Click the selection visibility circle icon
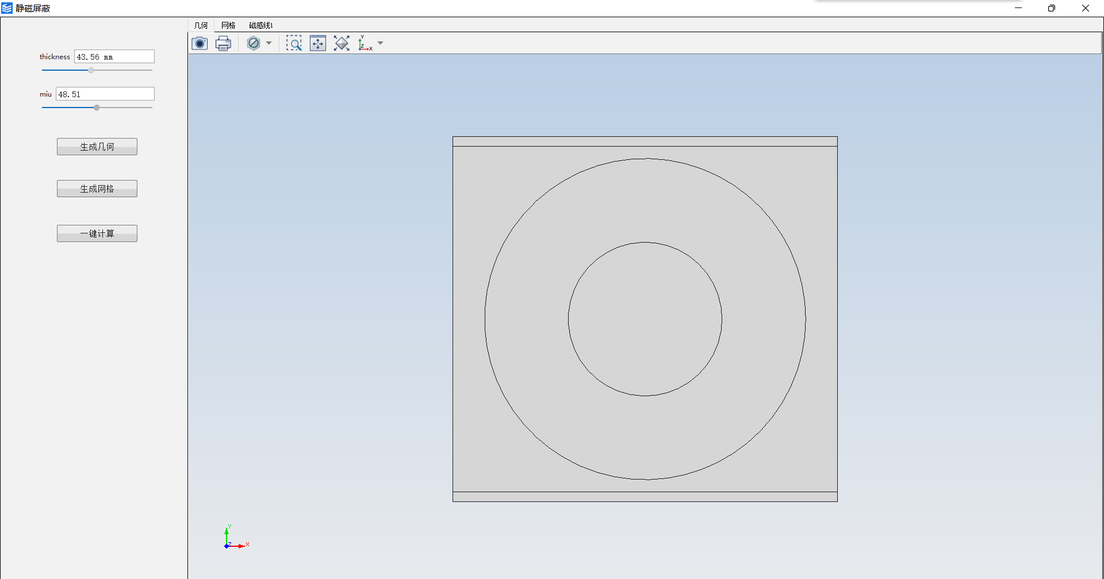 (254, 43)
